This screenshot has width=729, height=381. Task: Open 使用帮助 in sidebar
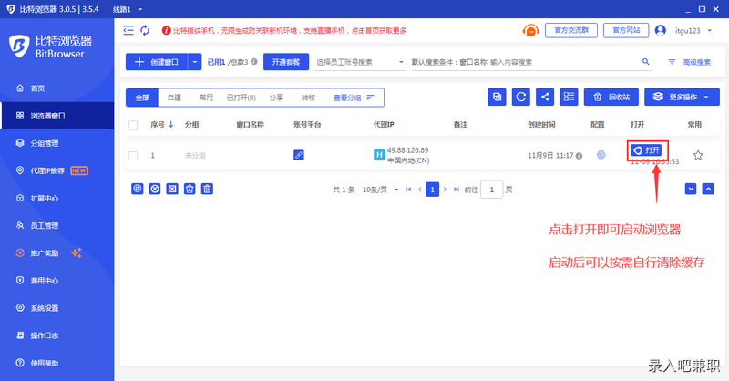tap(56, 363)
